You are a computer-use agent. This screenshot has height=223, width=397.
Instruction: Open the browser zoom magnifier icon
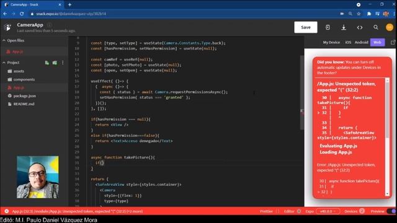(x=350, y=14)
